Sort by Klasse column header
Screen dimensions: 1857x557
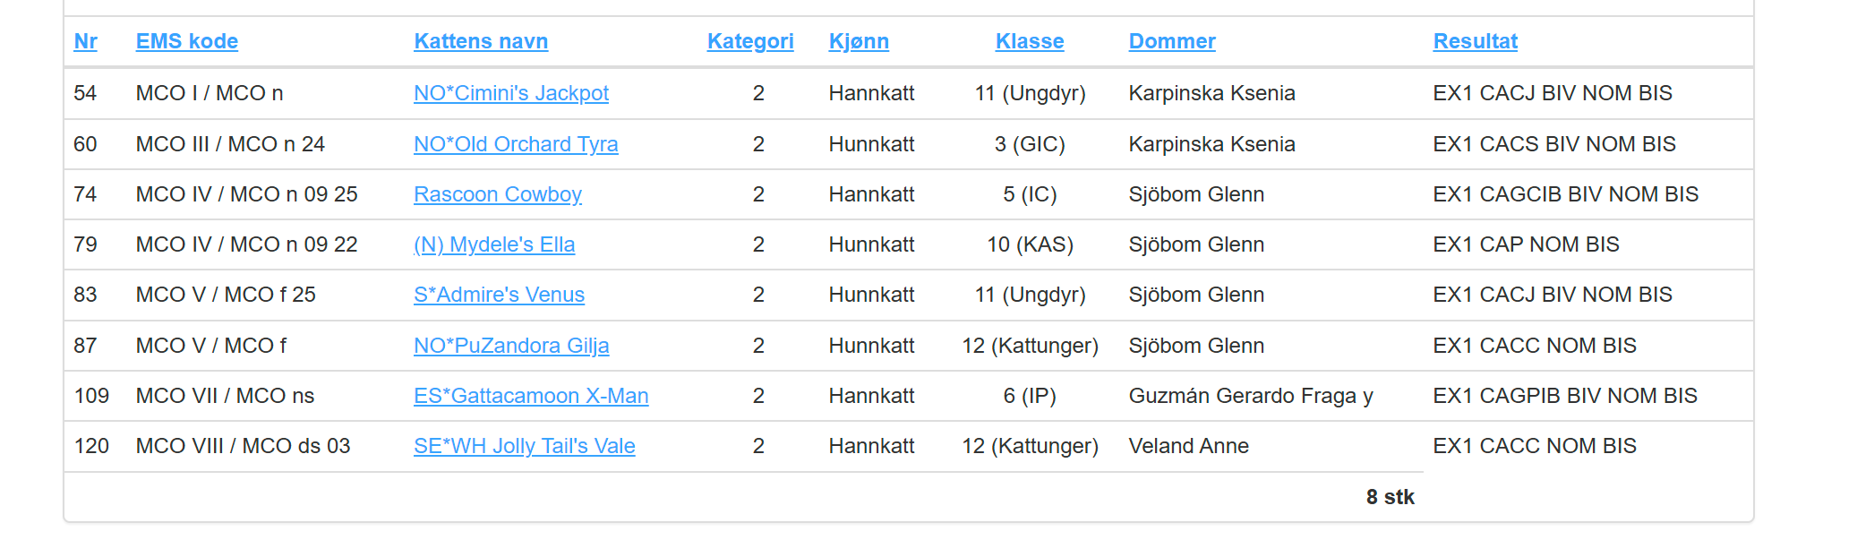click(1030, 41)
